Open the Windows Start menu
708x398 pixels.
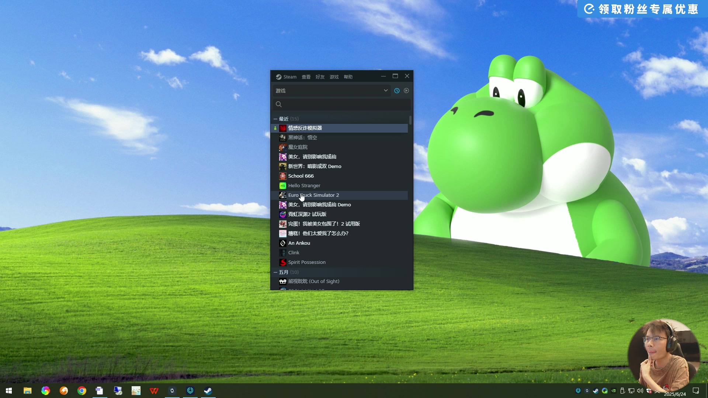(9, 391)
